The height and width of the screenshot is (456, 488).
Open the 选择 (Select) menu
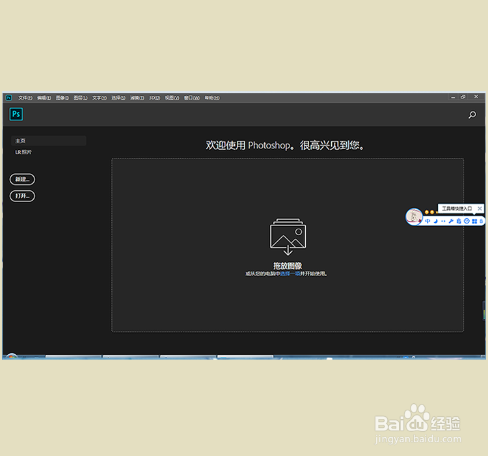coord(118,98)
